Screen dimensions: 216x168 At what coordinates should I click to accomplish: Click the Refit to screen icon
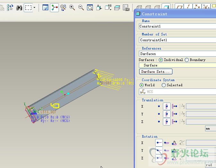tap(90, 8)
